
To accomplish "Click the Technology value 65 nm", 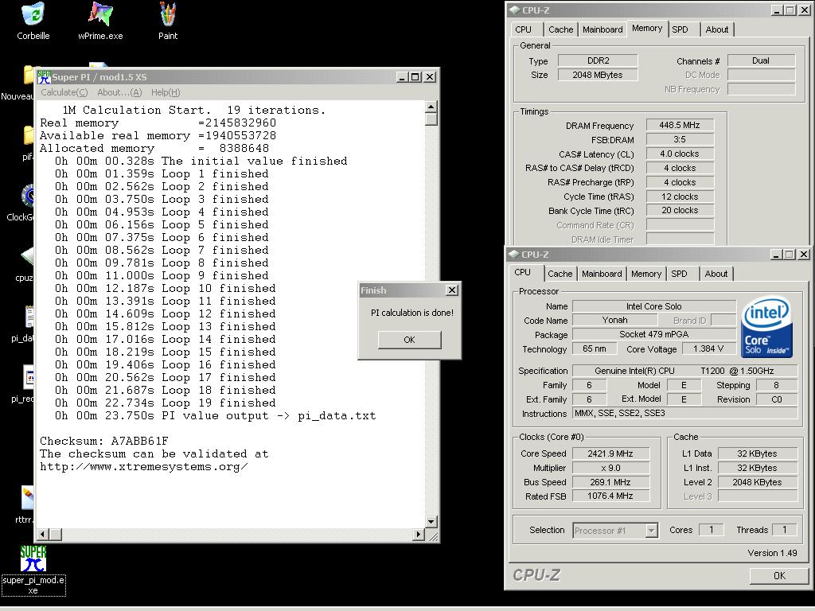I will pyautogui.click(x=594, y=348).
